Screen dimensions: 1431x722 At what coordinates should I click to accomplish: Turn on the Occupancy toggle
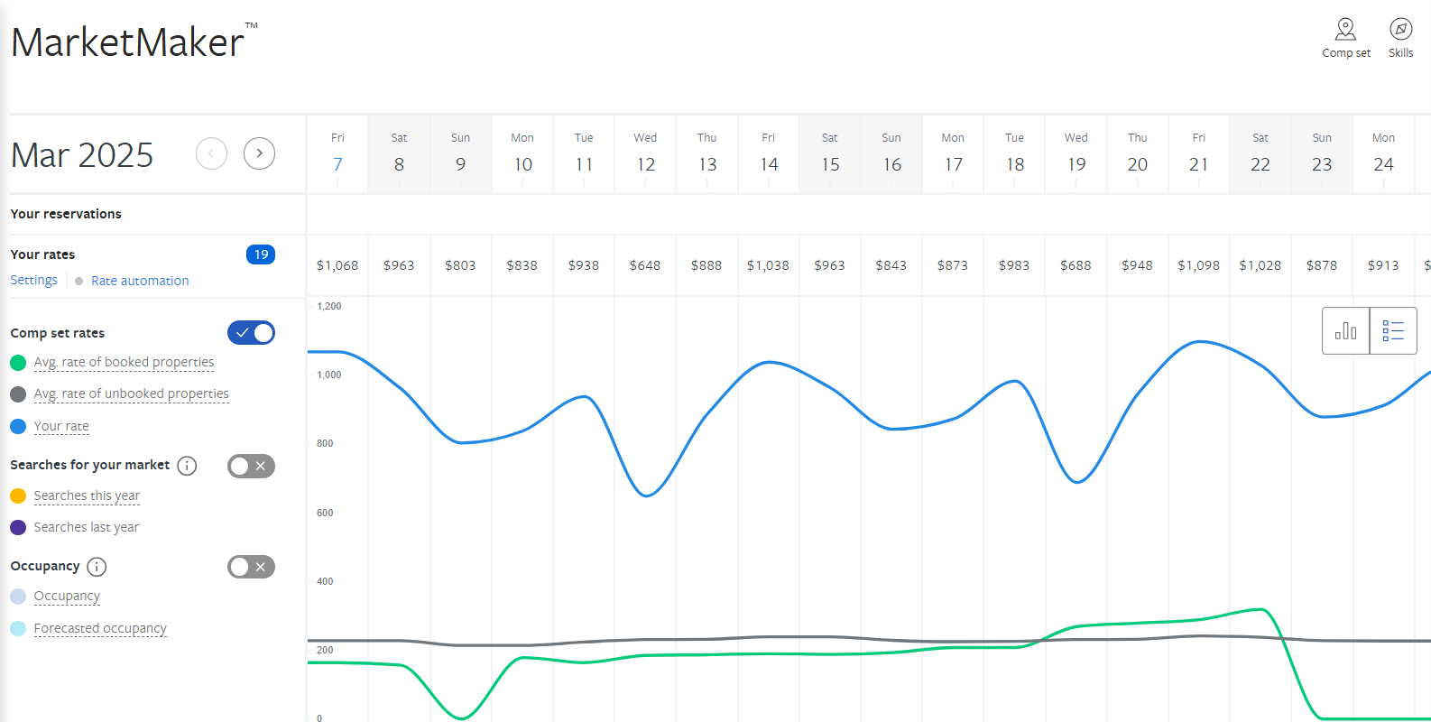click(x=251, y=567)
